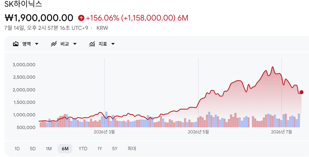Expand the 비교 dropdown arrow
Screen dimensions: 309x157
tap(75, 44)
